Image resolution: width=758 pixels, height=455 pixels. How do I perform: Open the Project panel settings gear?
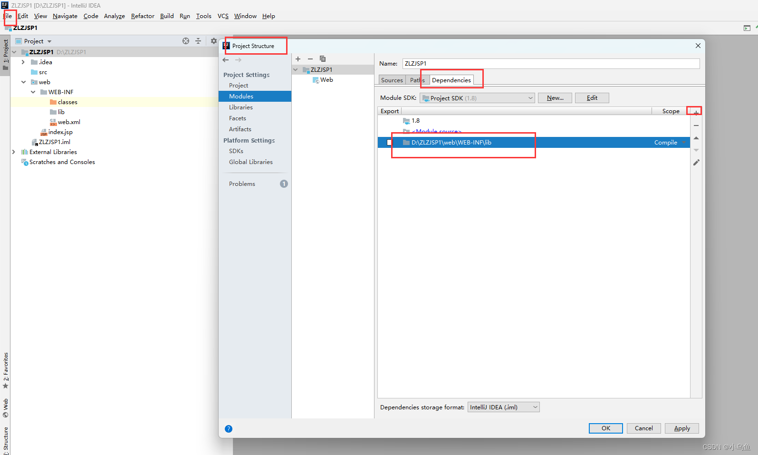213,41
